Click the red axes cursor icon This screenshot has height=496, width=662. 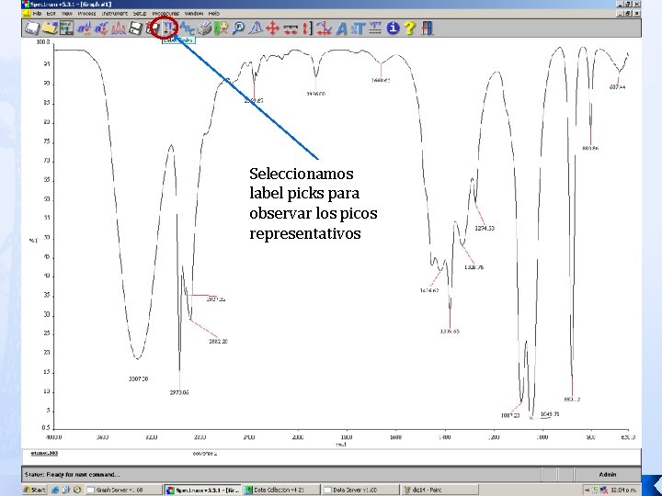pyautogui.click(x=324, y=28)
